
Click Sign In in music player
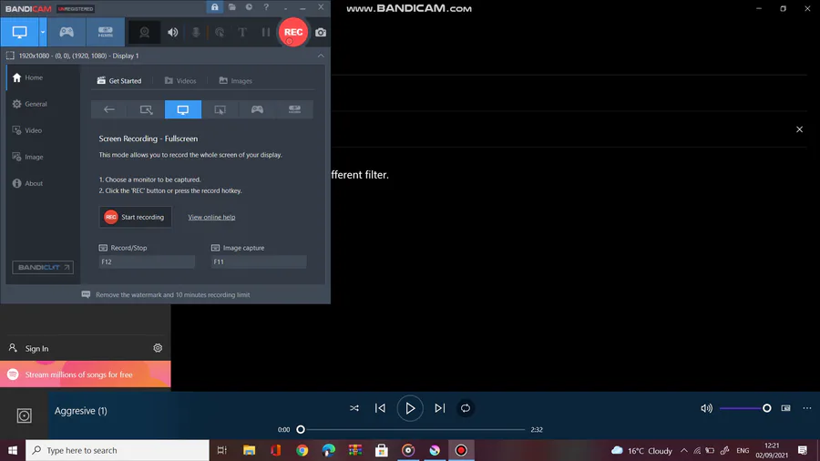pyautogui.click(x=36, y=348)
